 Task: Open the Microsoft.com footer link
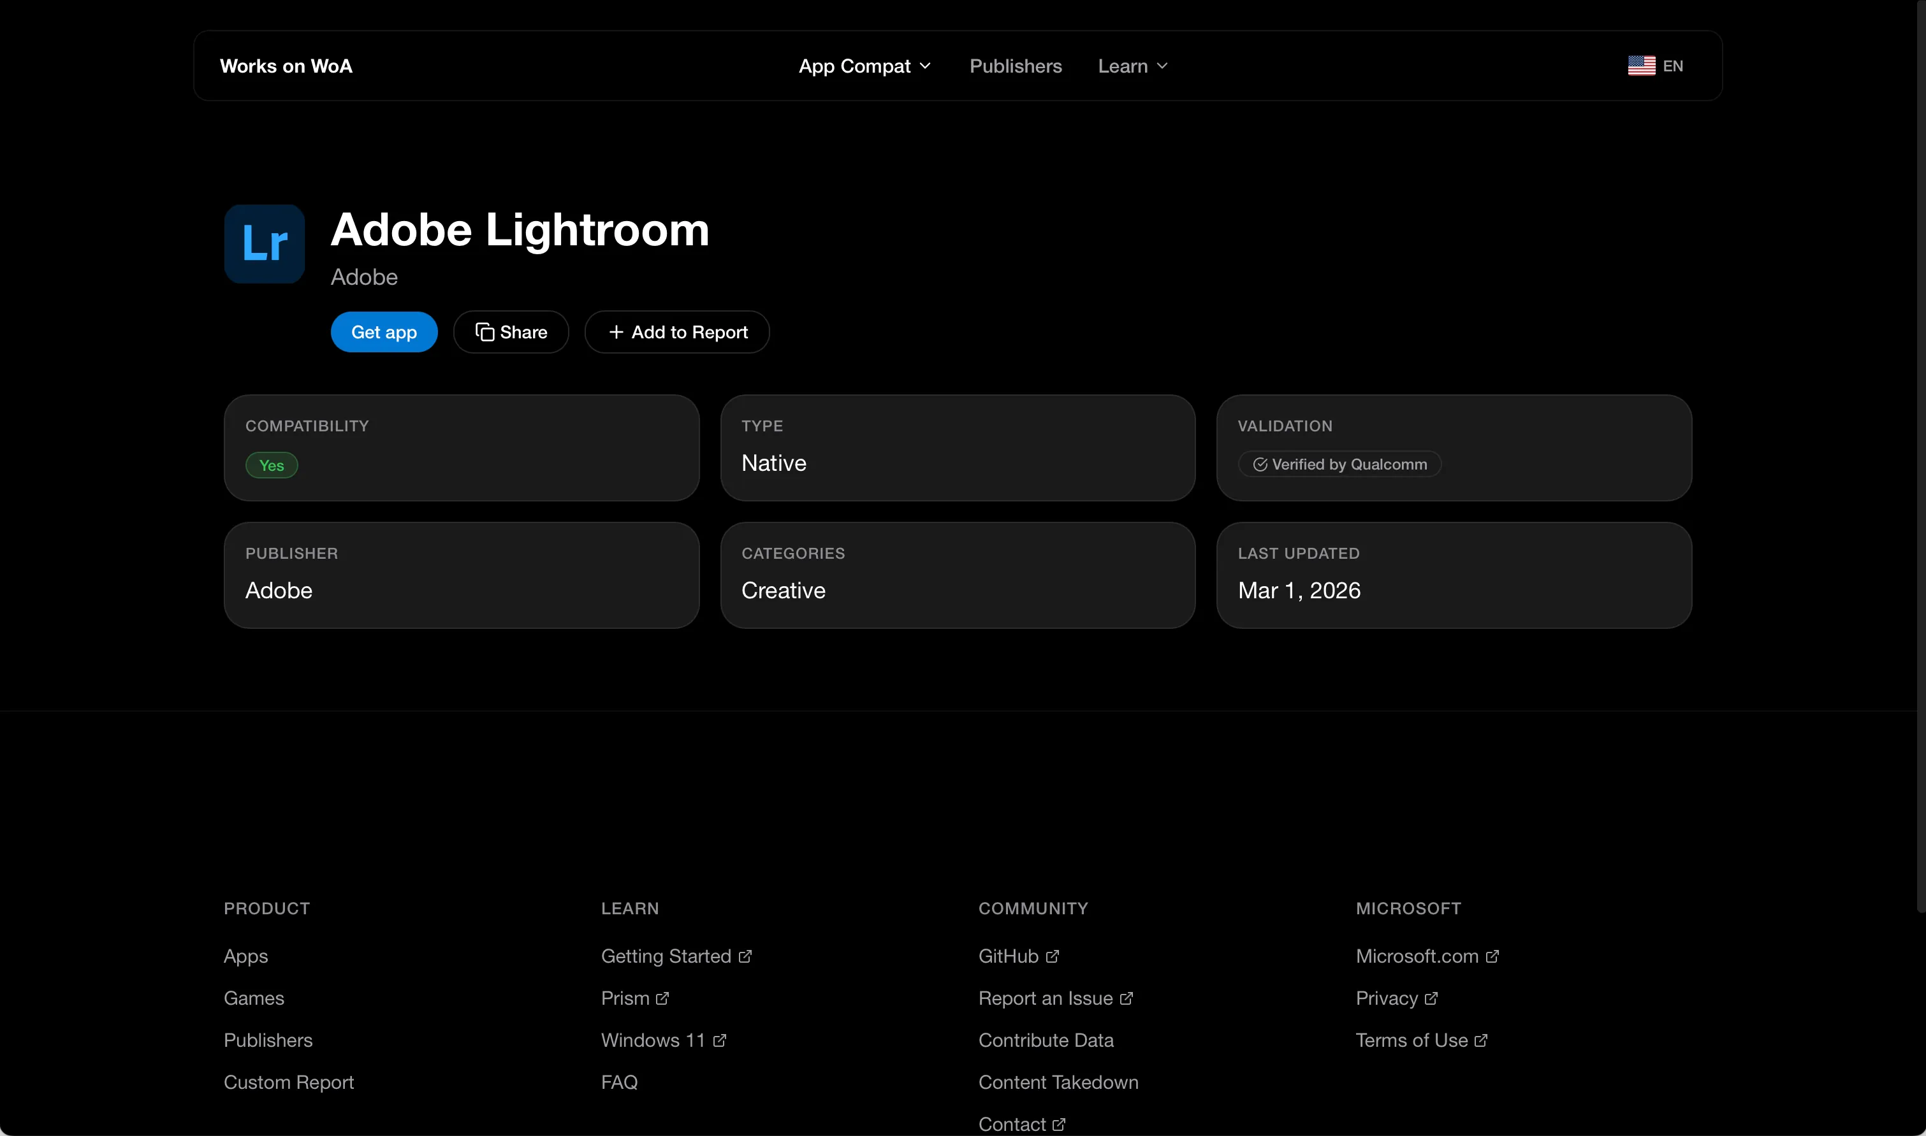point(1427,957)
